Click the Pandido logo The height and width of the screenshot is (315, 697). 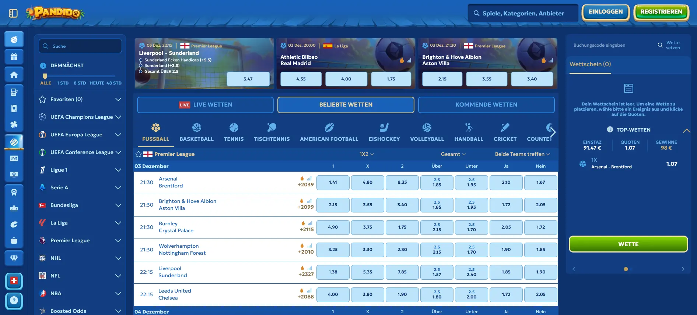(x=55, y=13)
